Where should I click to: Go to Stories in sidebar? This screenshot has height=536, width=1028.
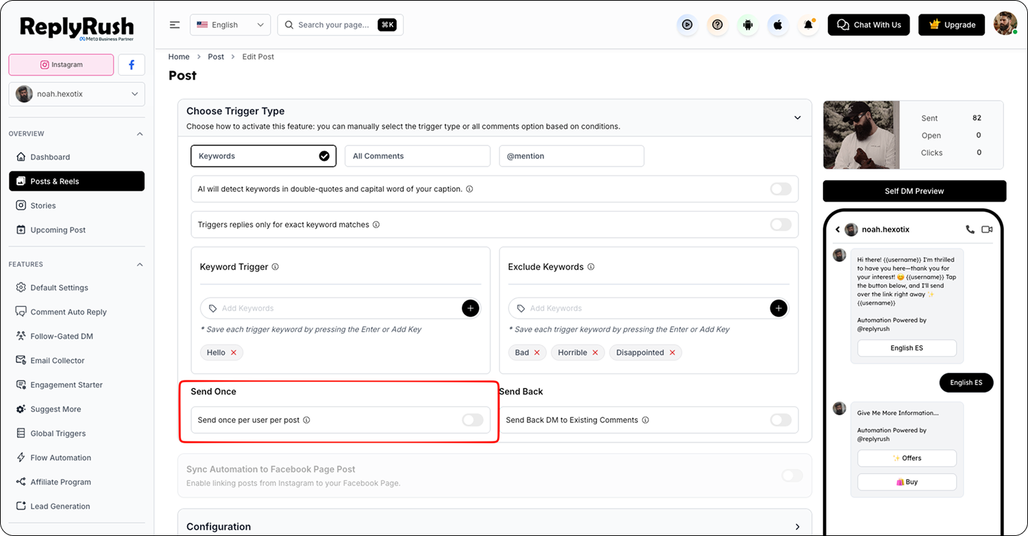[x=77, y=206]
